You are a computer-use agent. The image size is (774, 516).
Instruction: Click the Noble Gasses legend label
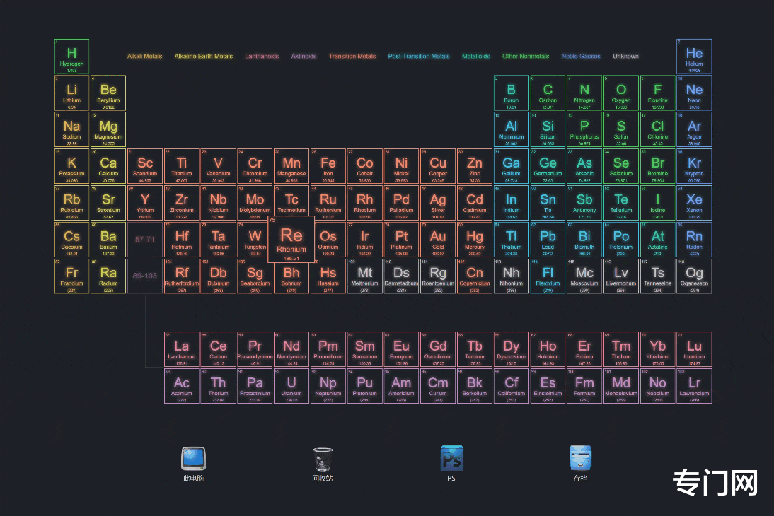[x=580, y=57]
